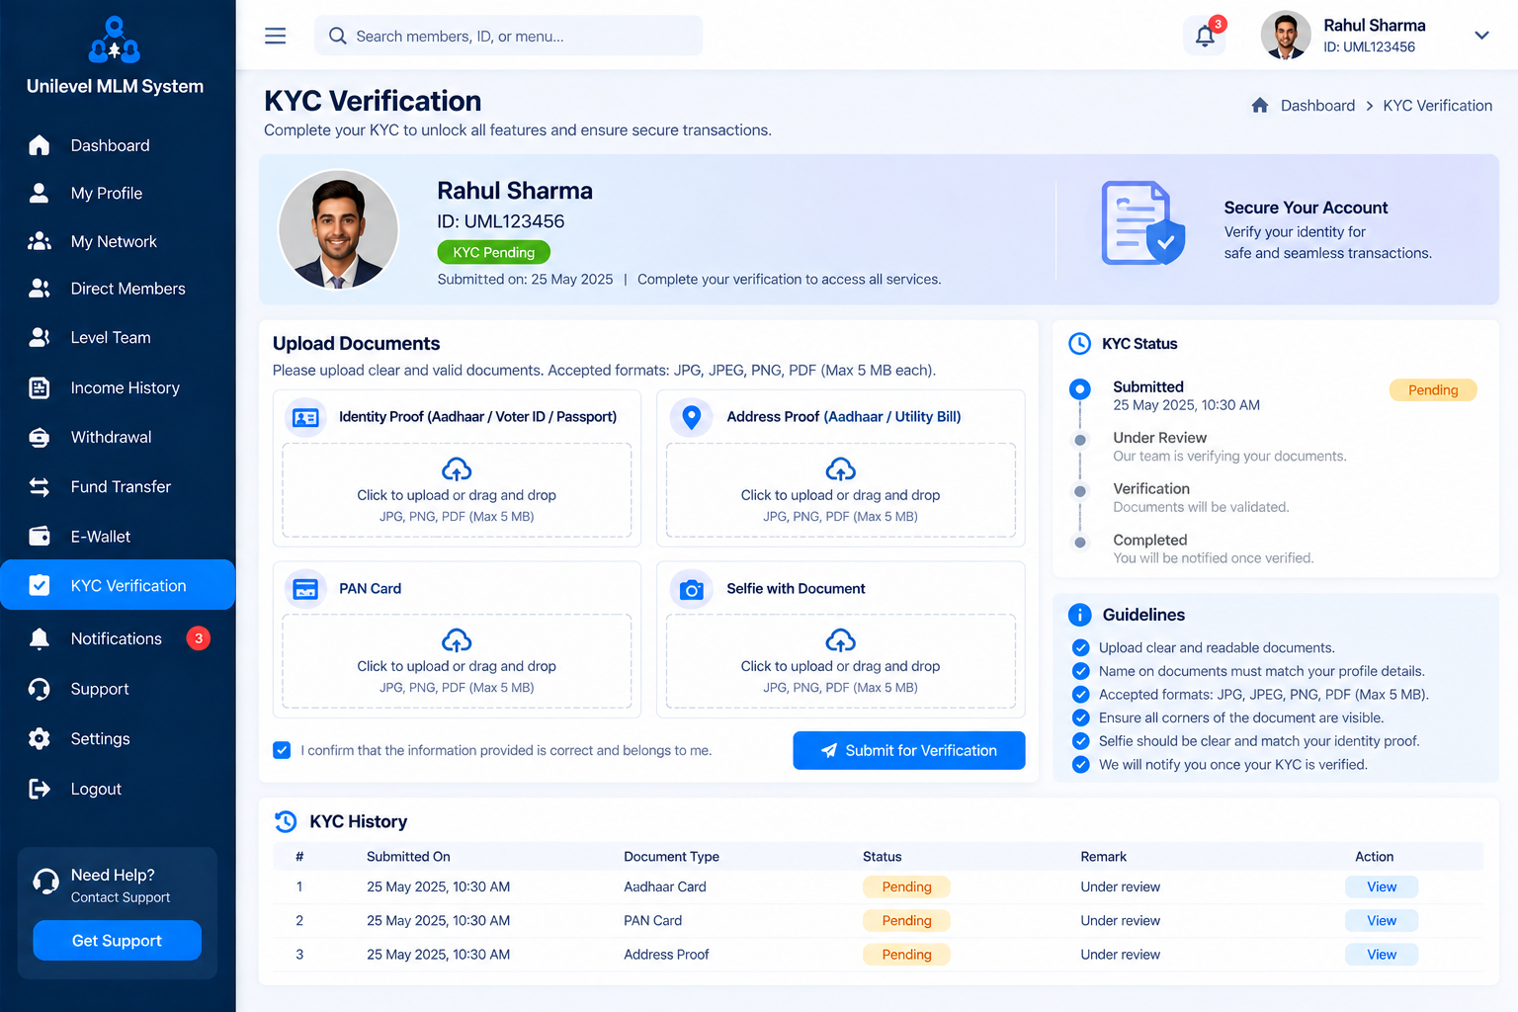Click the header profile avatar photo
1518x1012 pixels.
(1286, 36)
